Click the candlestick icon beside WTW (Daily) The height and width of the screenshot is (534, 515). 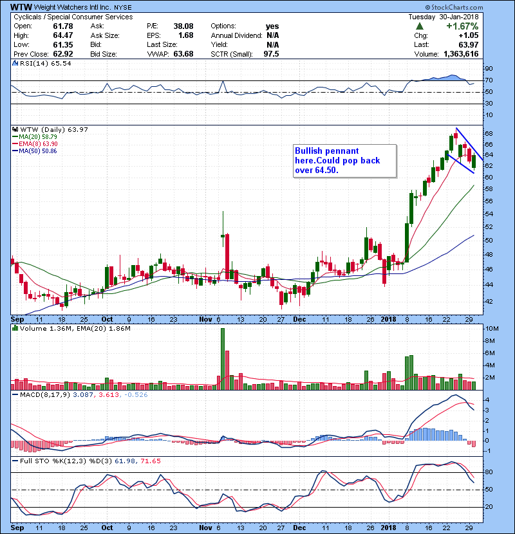[15, 130]
